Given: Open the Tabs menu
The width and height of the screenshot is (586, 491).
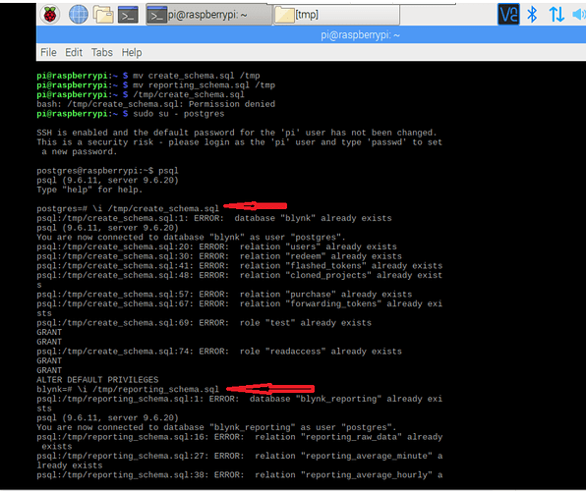Looking at the screenshot, I should (x=102, y=52).
